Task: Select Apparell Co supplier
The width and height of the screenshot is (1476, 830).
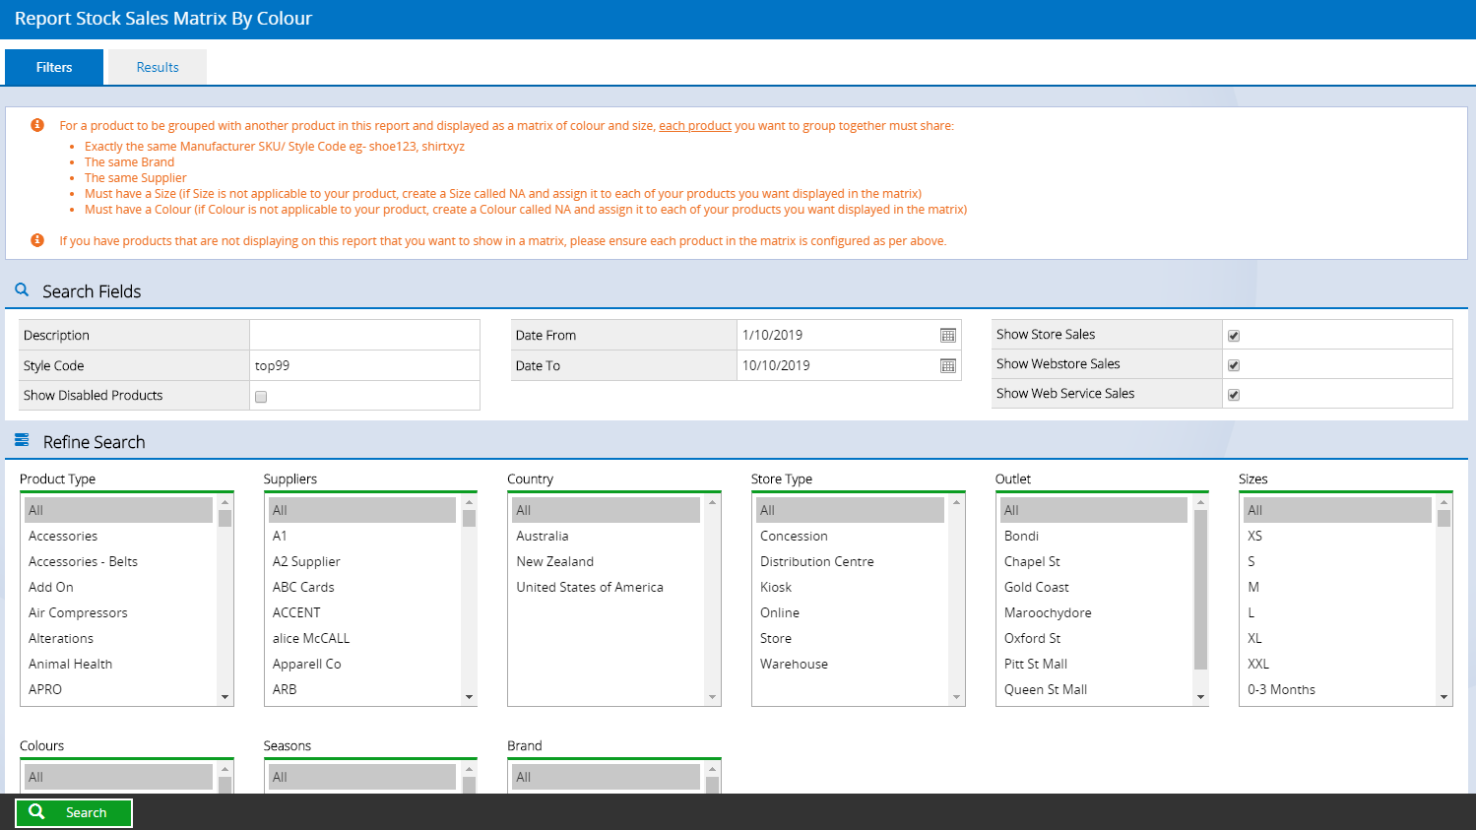Action: (x=361, y=664)
